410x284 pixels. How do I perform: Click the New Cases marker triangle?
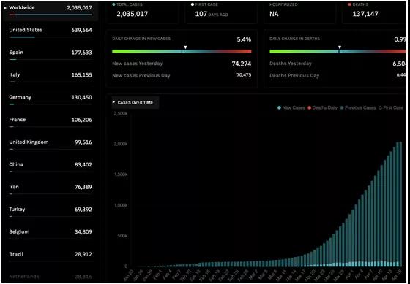pos(185,47)
